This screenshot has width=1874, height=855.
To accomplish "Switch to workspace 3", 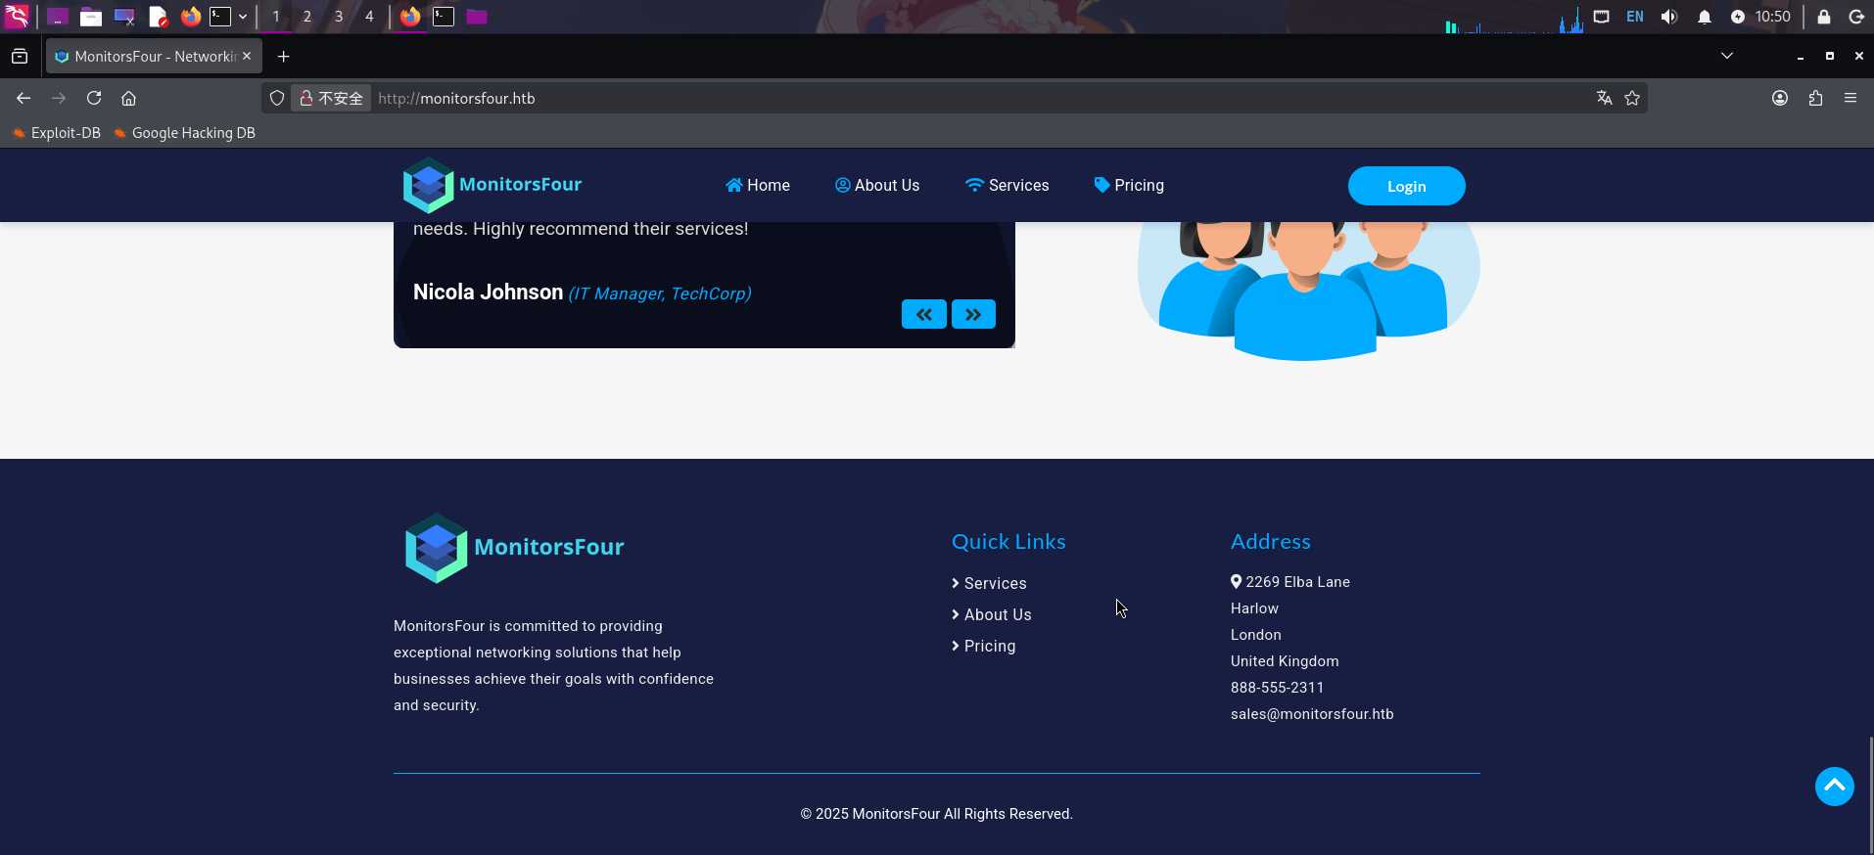I will pos(339,17).
